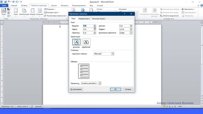Close the Параметры страницы dialog

pos(131,14)
